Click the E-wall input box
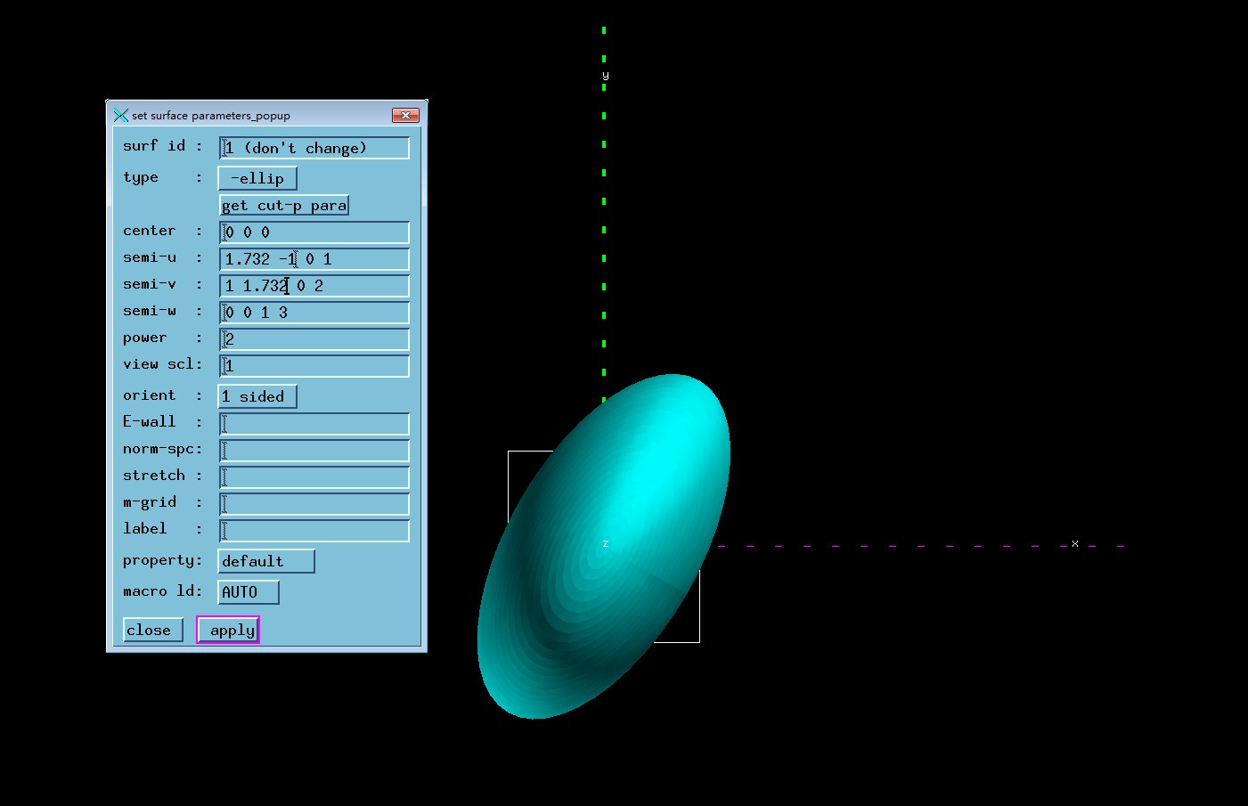This screenshot has width=1248, height=806. pyautogui.click(x=314, y=424)
